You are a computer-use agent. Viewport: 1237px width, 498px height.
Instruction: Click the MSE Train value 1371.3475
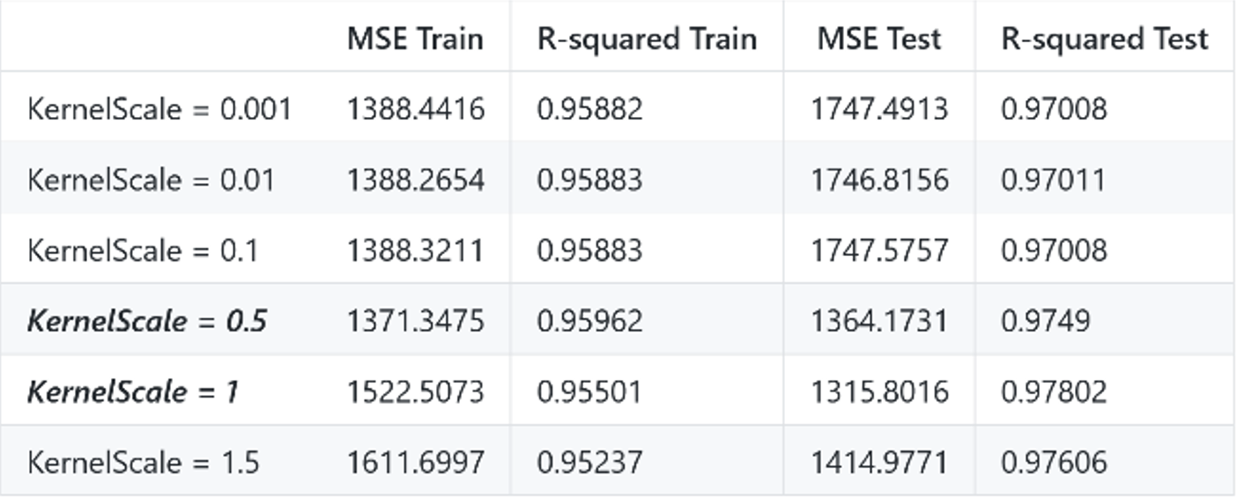[415, 321]
